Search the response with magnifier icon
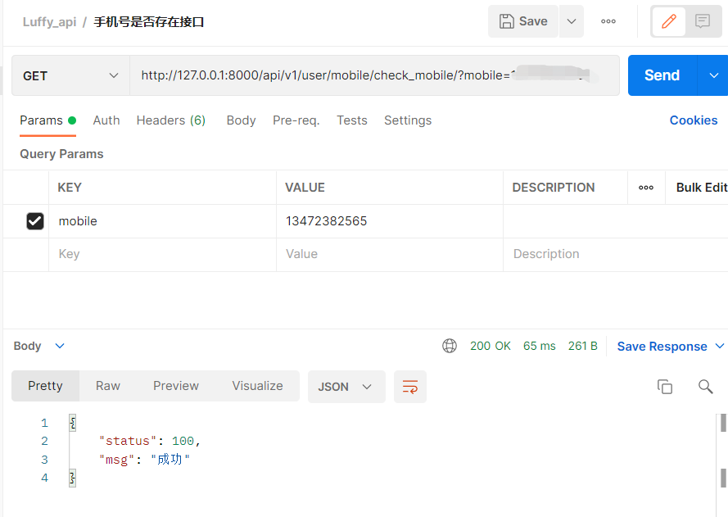Image resolution: width=728 pixels, height=517 pixels. tap(705, 387)
